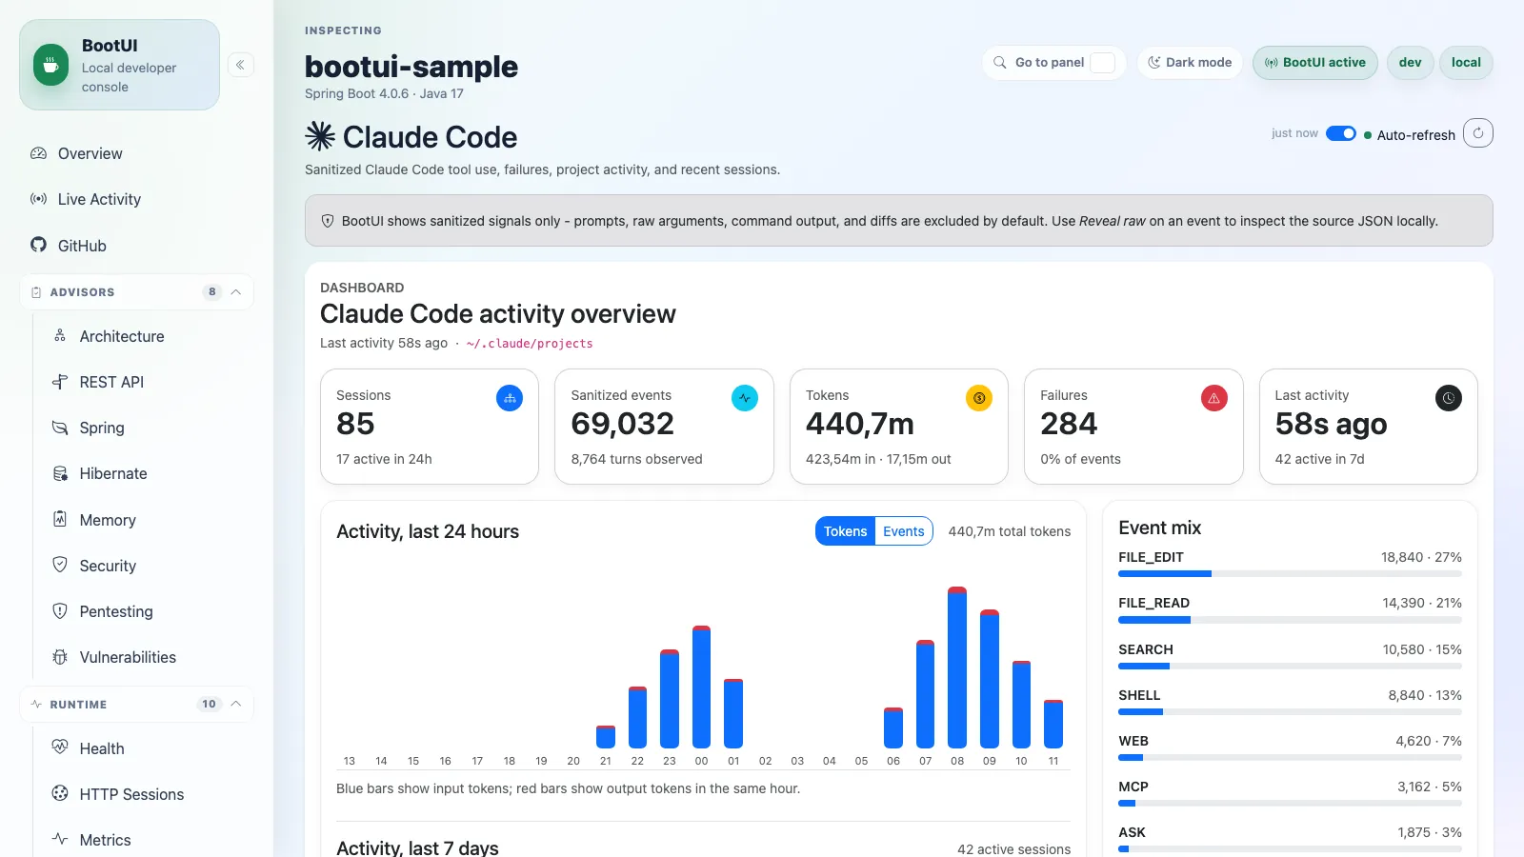Click the REST API signpost icon

pos(60,382)
